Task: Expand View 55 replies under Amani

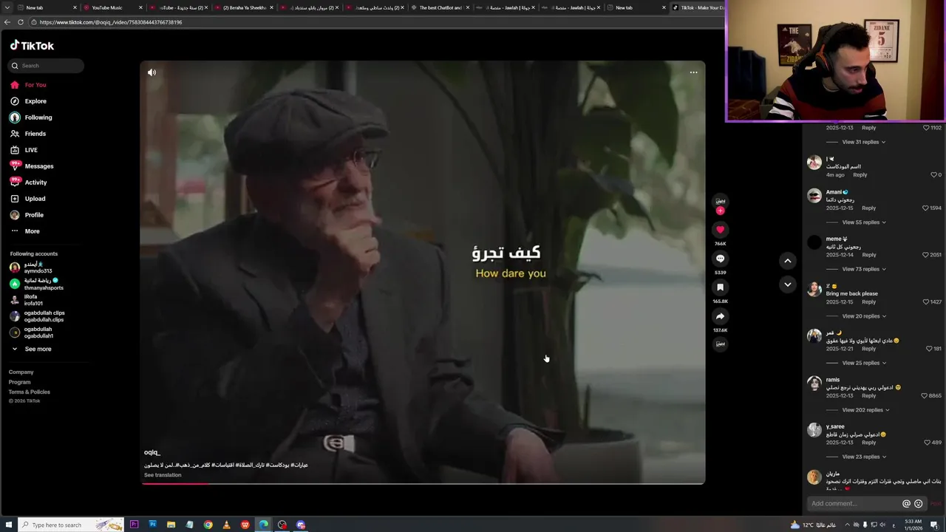Action: coord(862,222)
